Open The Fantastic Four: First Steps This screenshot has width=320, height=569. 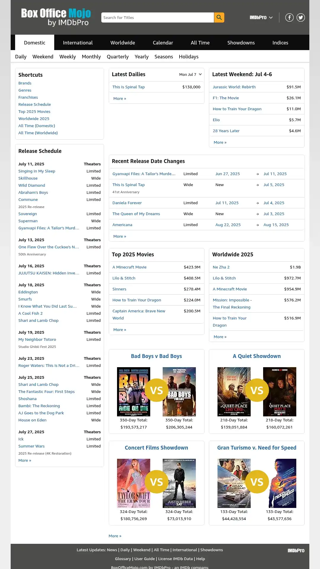tap(47, 392)
